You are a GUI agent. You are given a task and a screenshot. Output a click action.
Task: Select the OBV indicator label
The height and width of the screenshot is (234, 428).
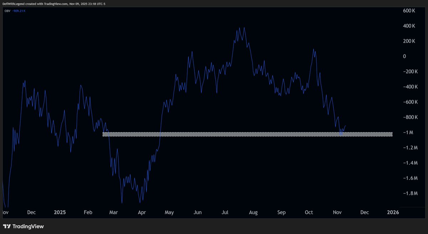click(6, 11)
